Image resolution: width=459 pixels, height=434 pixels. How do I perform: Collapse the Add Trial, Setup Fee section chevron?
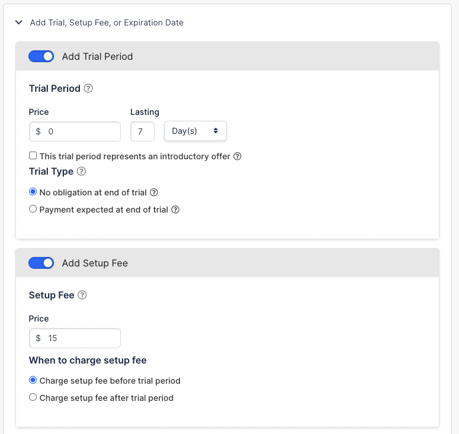pyautogui.click(x=19, y=22)
